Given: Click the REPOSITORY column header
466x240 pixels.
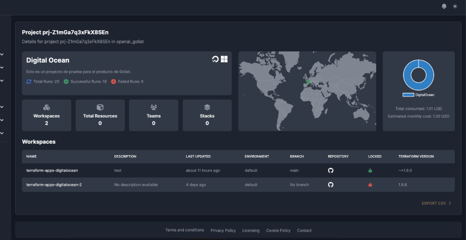Looking at the screenshot, I should coord(338,156).
